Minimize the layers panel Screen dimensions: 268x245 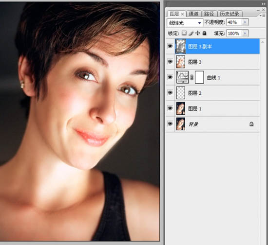258,10
